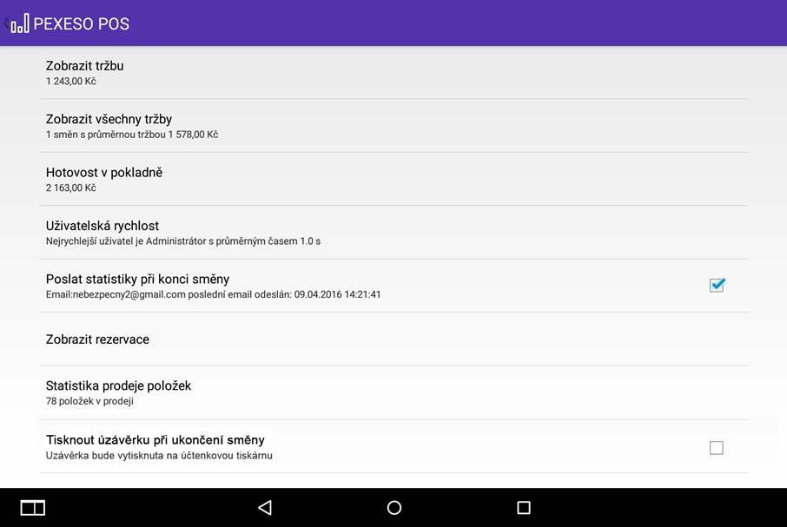Click the PEXESO POS title text
787x527 pixels.
[82, 23]
